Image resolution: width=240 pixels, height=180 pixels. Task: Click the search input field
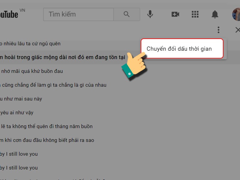coord(78,14)
